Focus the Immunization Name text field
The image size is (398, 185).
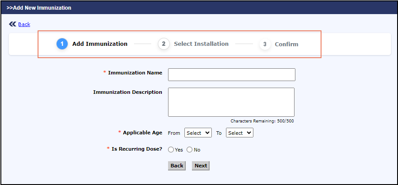click(x=231, y=74)
